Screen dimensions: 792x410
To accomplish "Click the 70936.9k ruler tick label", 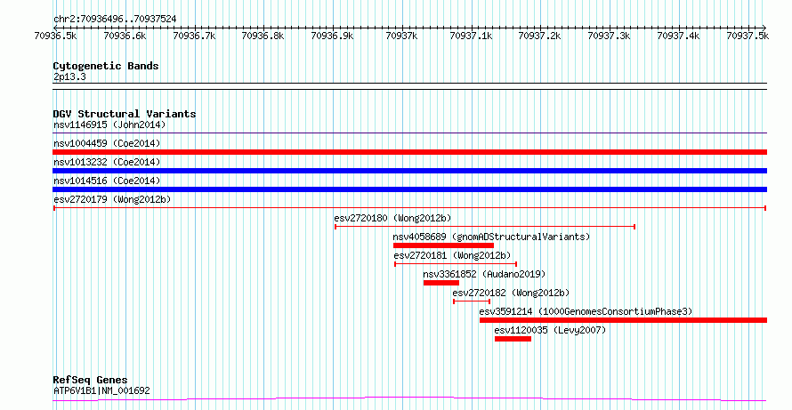I will tap(332, 36).
